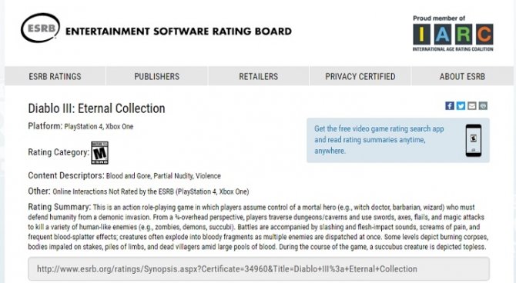
Task: Click the smartphone app icon
Action: pos(474,141)
